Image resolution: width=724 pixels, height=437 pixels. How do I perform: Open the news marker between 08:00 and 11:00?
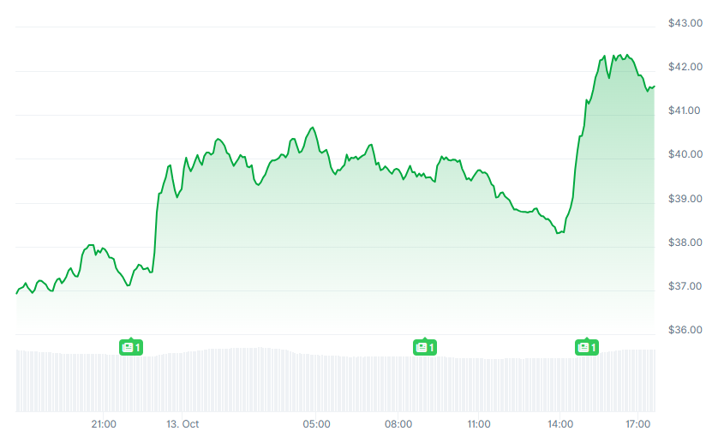(425, 347)
